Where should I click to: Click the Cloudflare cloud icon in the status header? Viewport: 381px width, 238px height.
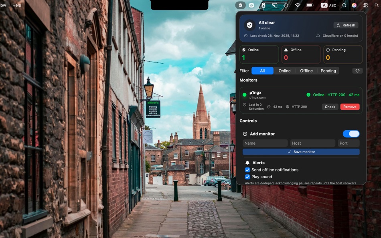[318, 36]
